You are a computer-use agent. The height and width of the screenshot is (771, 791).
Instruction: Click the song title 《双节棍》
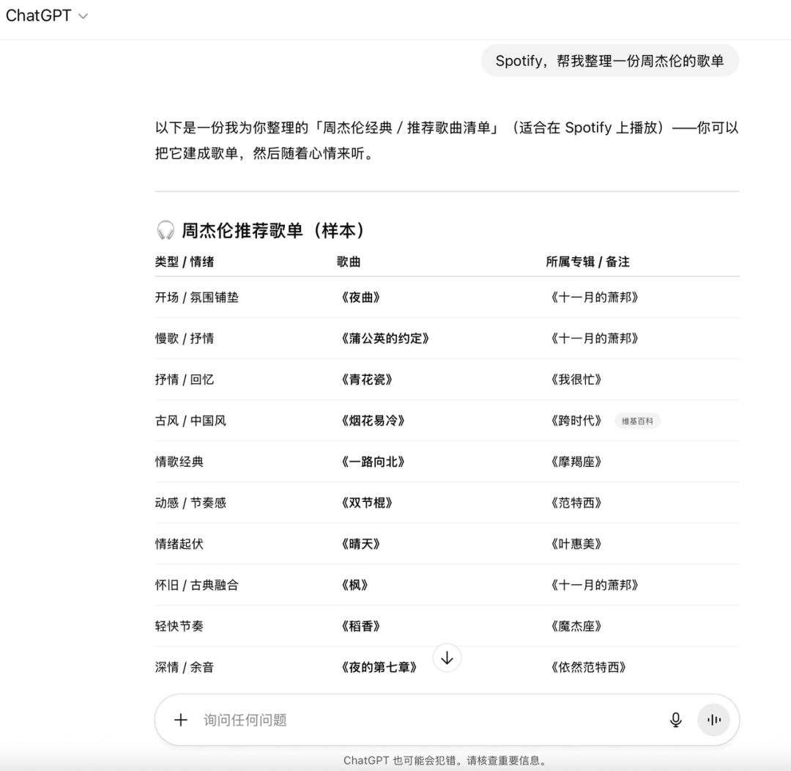point(367,503)
